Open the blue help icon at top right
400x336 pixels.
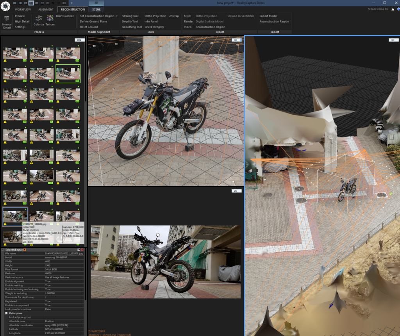pyautogui.click(x=398, y=9)
